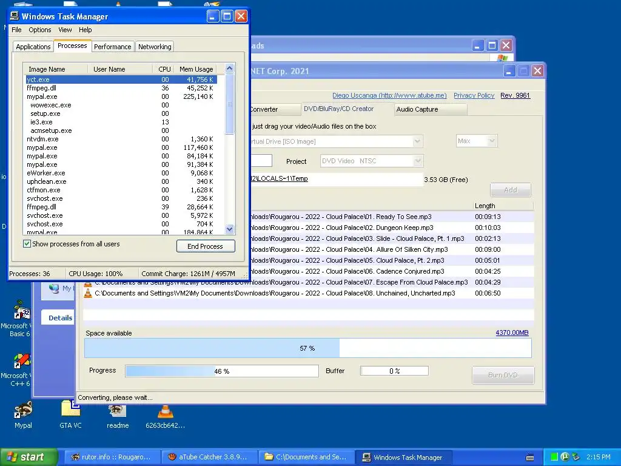Click the rightmost green tray icon by the clock
Viewport: 621px width, 466px height.
[x=576, y=457]
